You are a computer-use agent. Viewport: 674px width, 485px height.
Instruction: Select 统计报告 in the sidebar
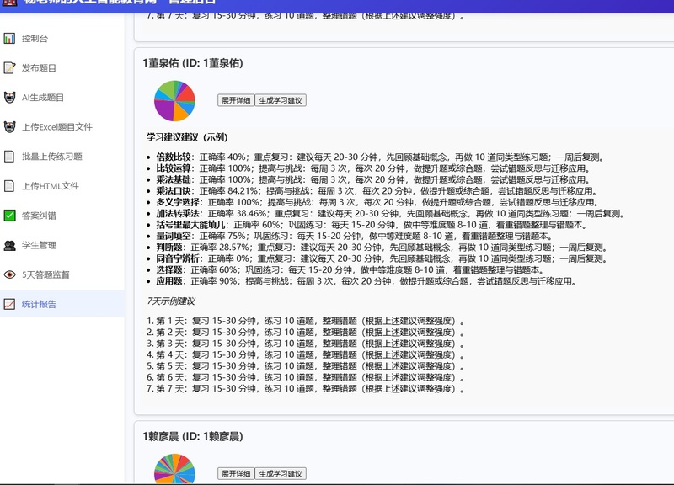tap(62, 304)
